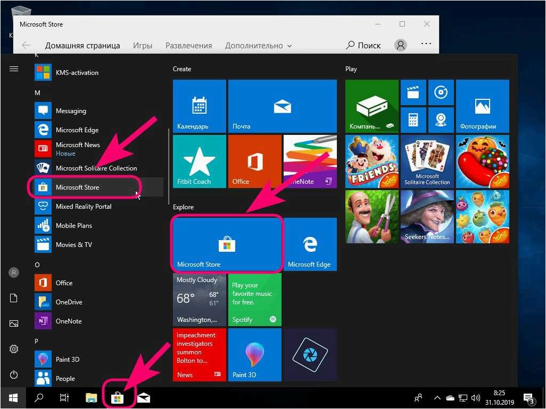This screenshot has width=546, height=409.
Task: Click the Windows Start button
Action: [13, 398]
